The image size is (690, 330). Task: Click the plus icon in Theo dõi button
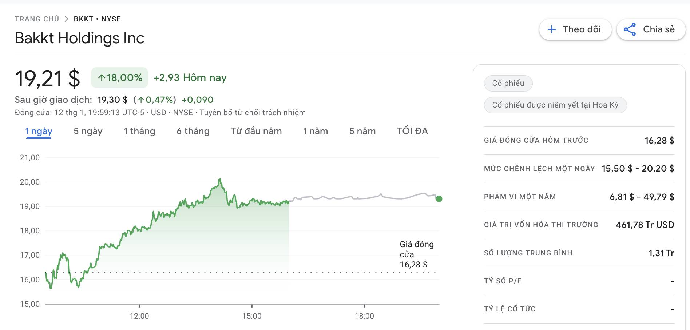tap(552, 29)
